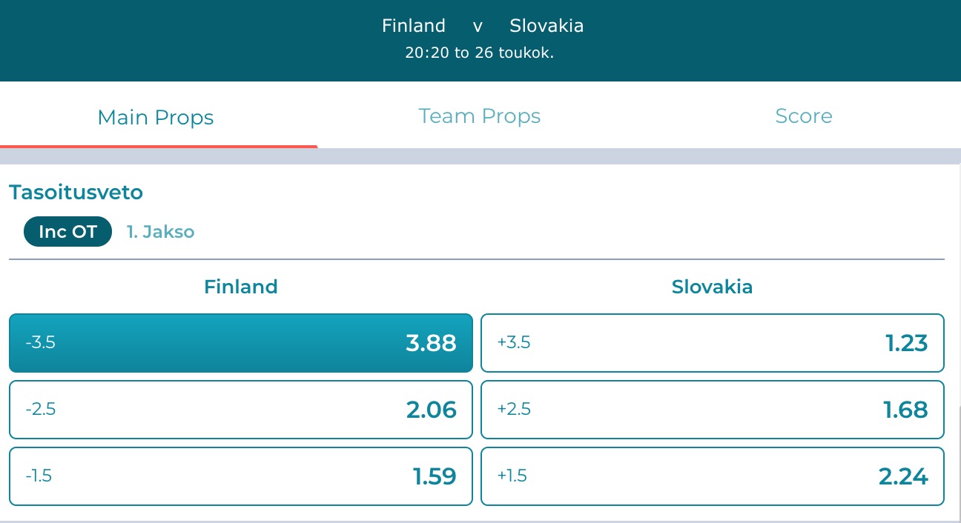The image size is (961, 523).
Task: Deselect Finland -3.5 handicap at 3.88
Action: [x=240, y=343]
